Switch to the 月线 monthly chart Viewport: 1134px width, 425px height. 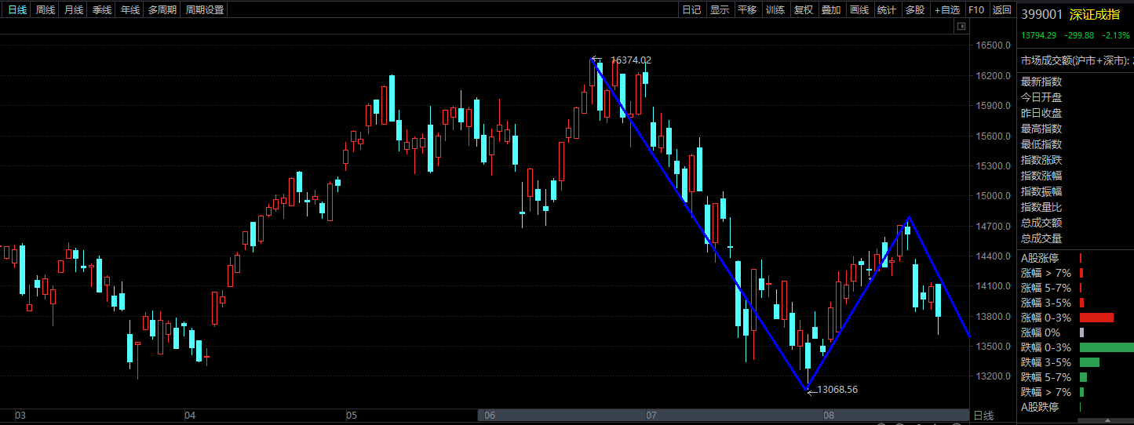(74, 10)
